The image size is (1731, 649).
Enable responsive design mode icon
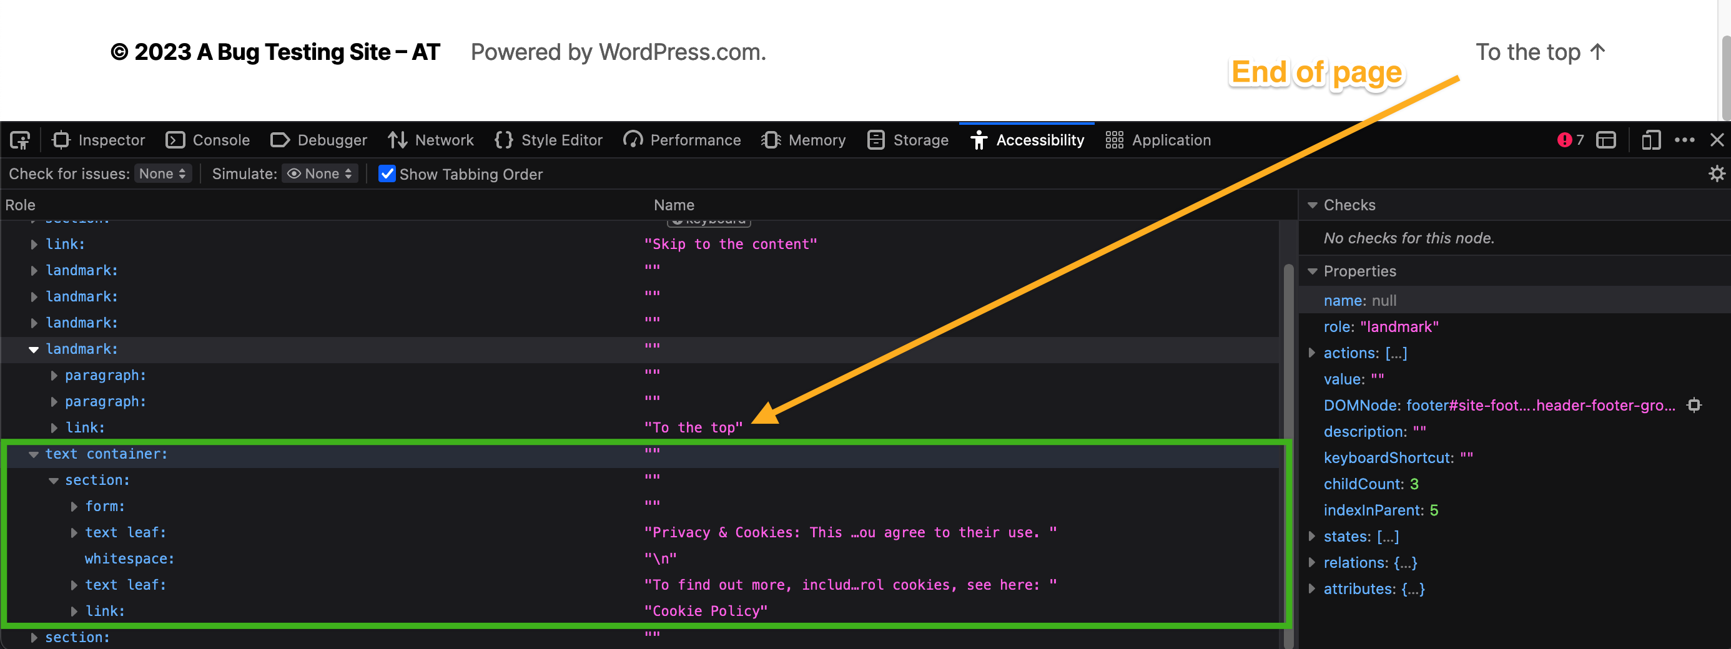(x=1651, y=140)
